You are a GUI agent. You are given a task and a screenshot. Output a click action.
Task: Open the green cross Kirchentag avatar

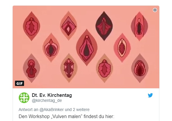(x=24, y=98)
